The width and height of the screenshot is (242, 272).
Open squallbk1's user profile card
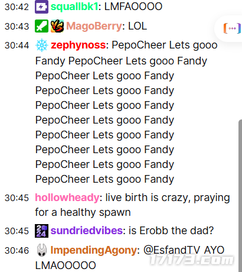tap(74, 7)
